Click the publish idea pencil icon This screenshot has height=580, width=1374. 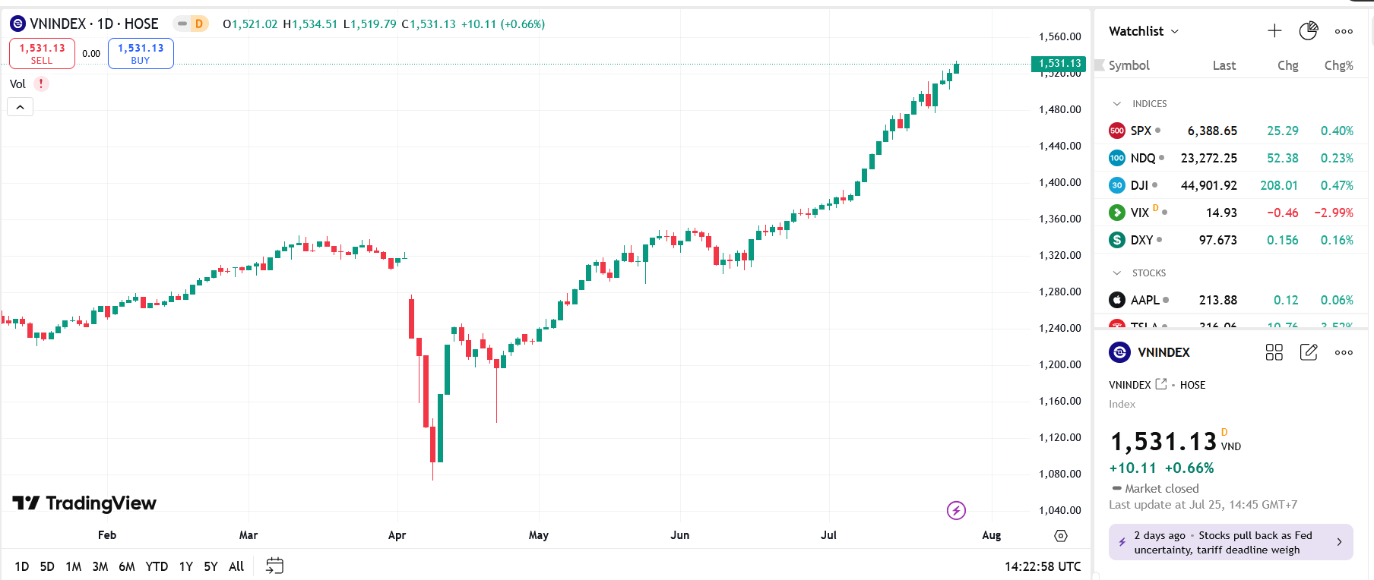[x=1309, y=352]
